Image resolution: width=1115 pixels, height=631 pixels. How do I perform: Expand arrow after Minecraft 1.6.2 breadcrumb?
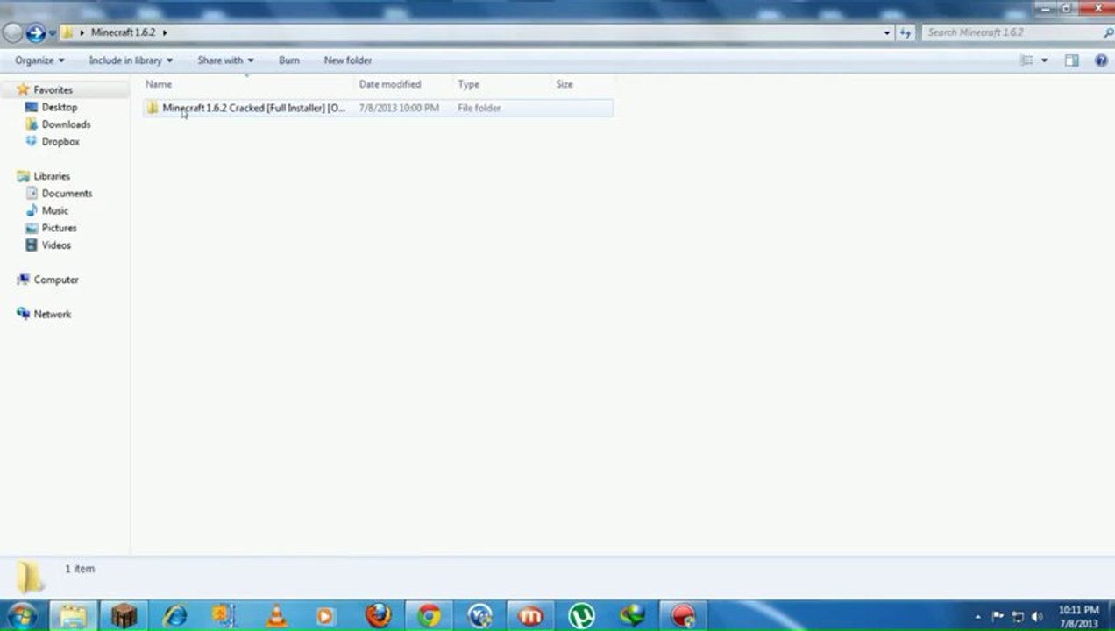[164, 32]
